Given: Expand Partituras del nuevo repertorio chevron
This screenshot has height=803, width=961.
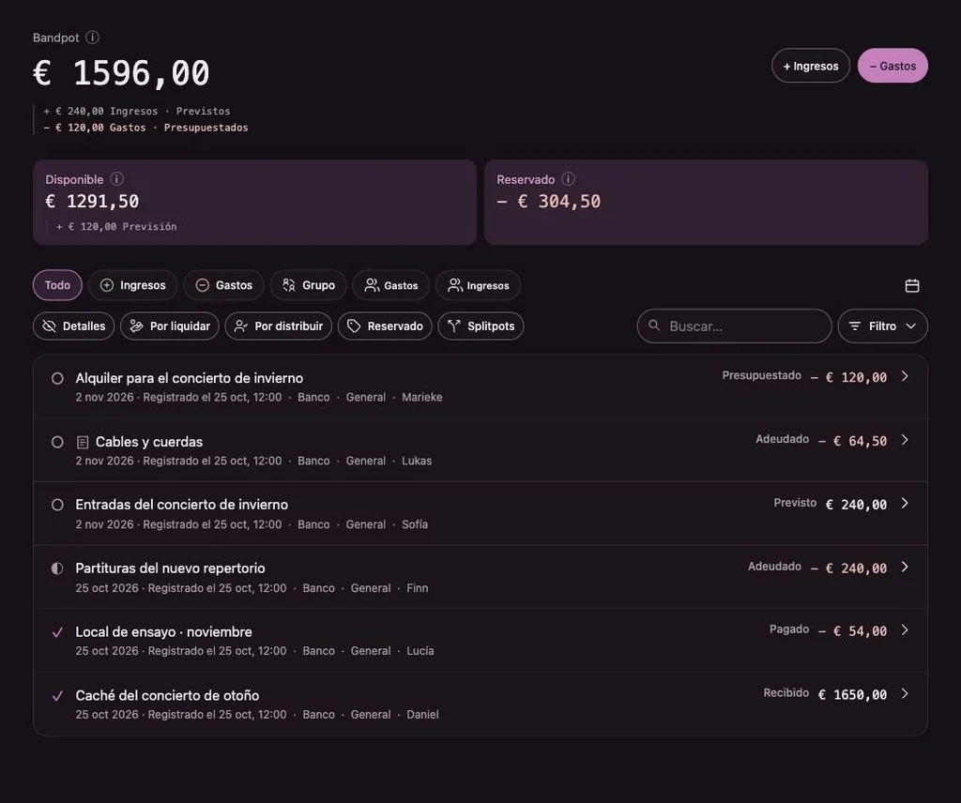Looking at the screenshot, I should [905, 567].
